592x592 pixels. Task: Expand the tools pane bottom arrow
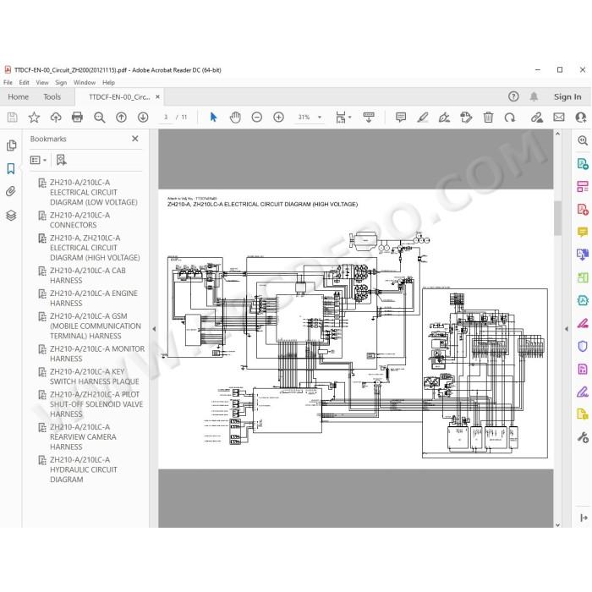point(584,518)
